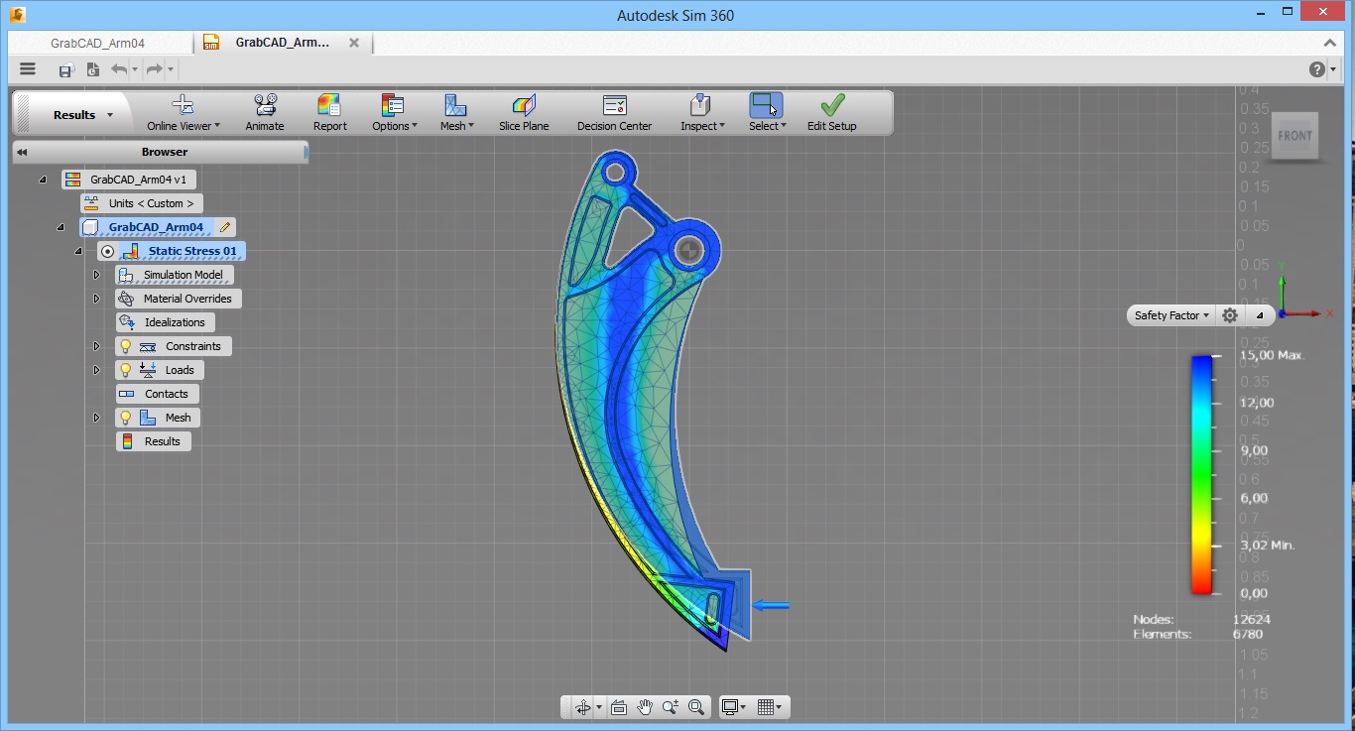Open the hamburger main menu
Image resolution: width=1355 pixels, height=731 pixels.
(28, 69)
